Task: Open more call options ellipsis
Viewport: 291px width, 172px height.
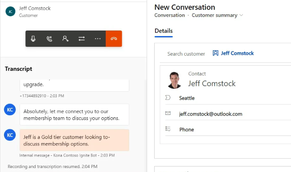Action: [x=98, y=38]
